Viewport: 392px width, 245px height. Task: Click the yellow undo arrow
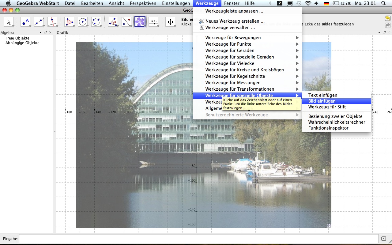(x=388, y=18)
